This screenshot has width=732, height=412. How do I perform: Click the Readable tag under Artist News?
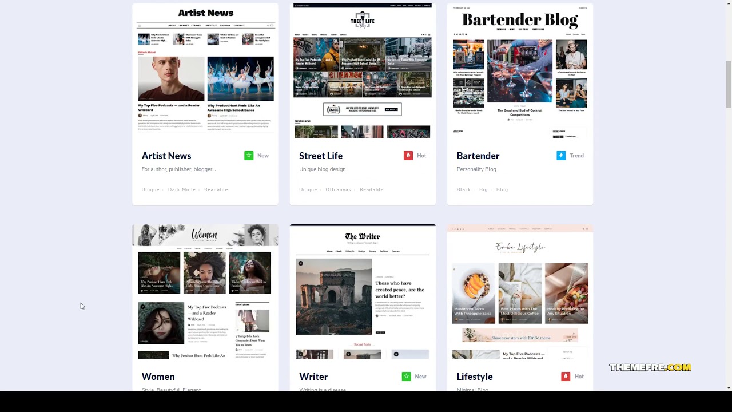click(x=216, y=189)
